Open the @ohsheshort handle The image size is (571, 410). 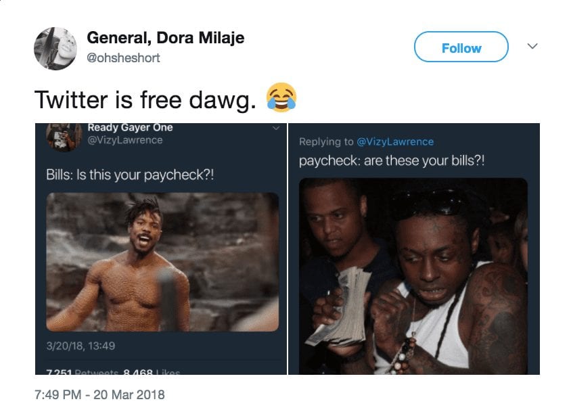click(123, 58)
